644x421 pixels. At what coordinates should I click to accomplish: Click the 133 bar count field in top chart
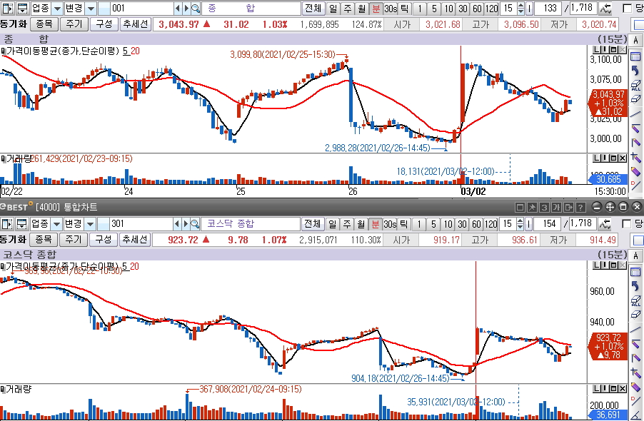click(x=548, y=8)
